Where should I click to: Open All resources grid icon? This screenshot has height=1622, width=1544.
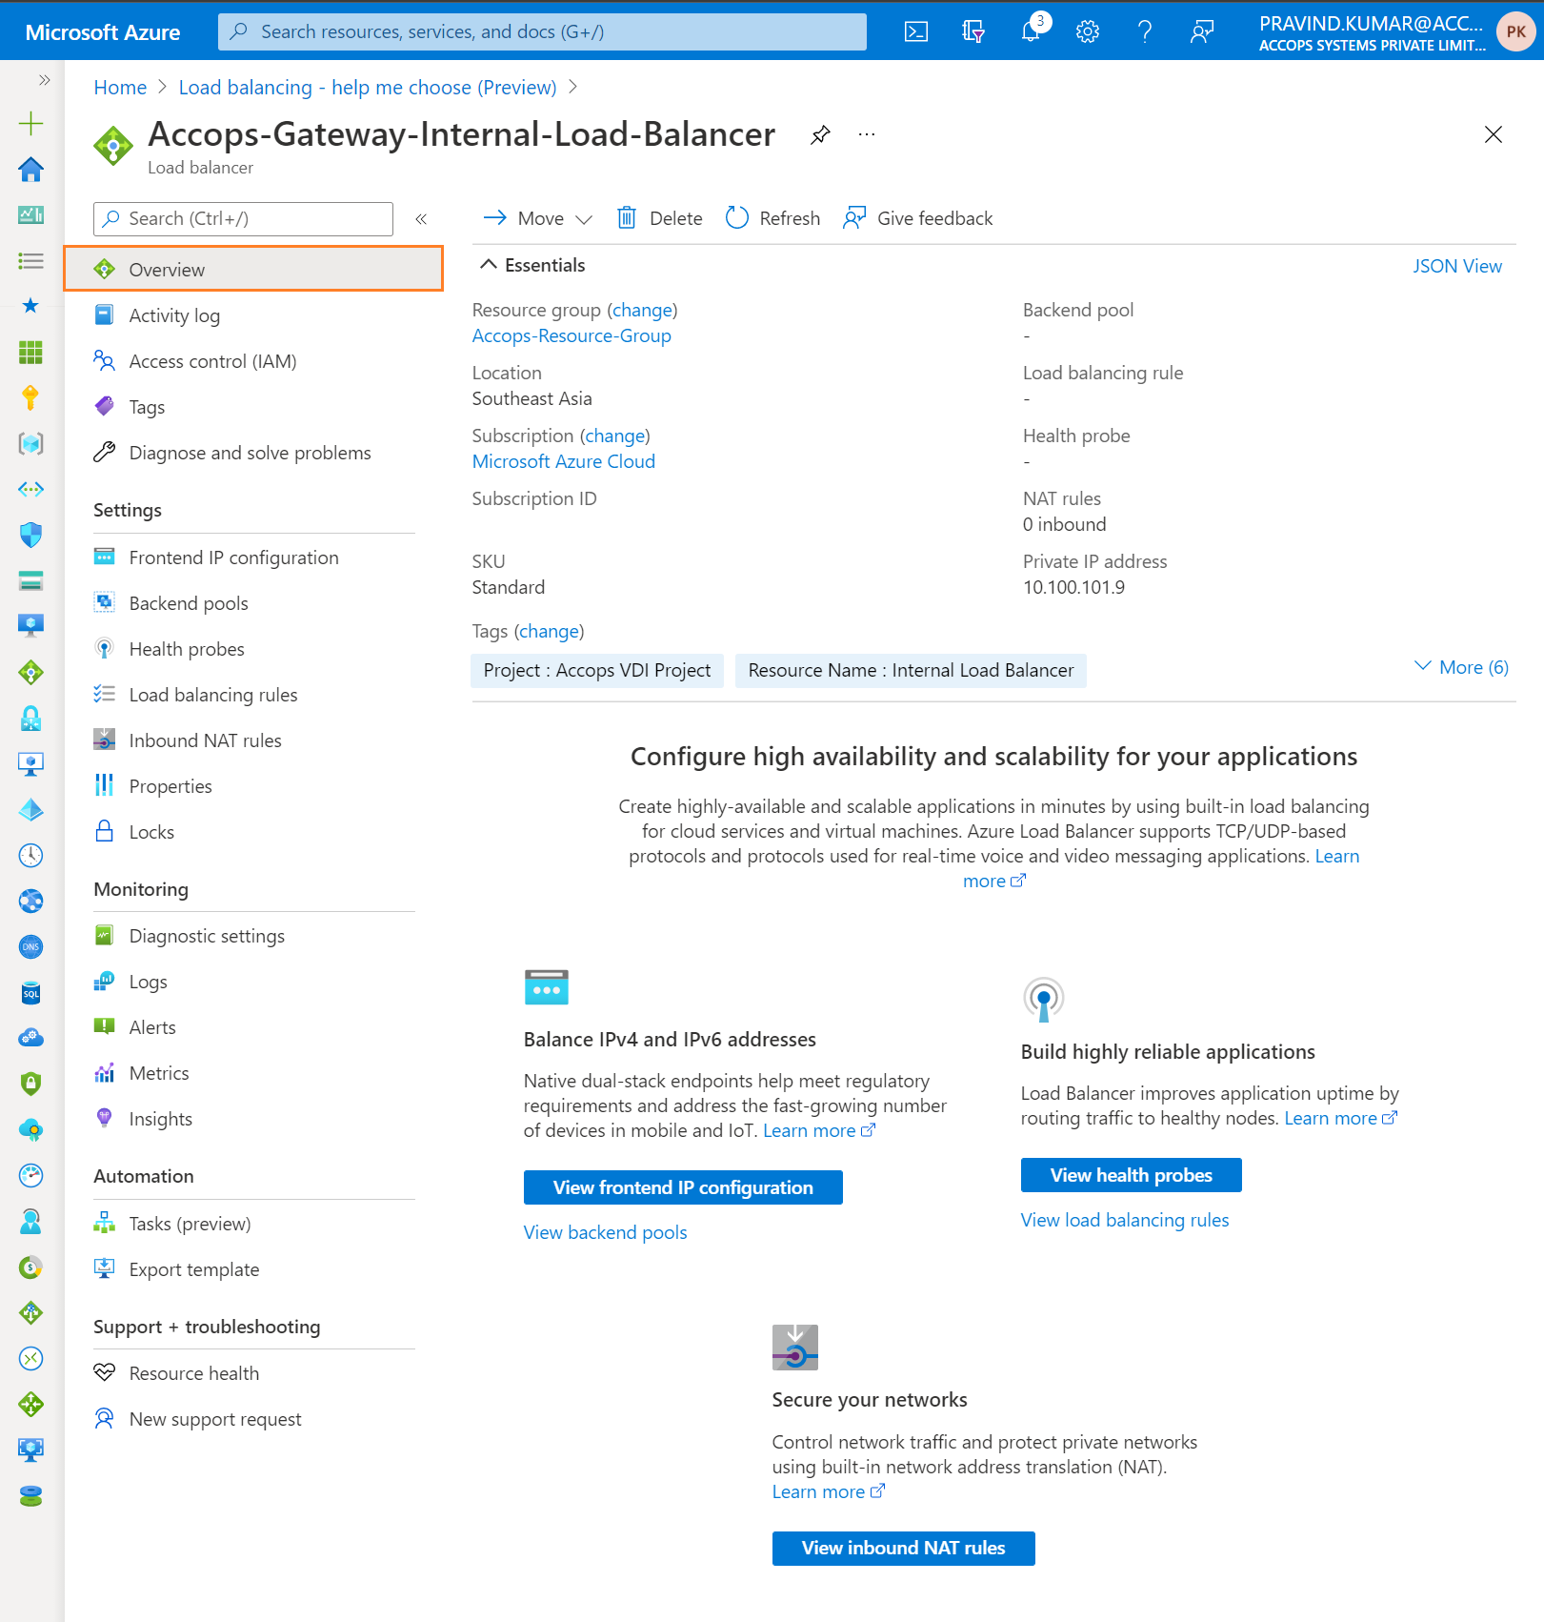(31, 352)
